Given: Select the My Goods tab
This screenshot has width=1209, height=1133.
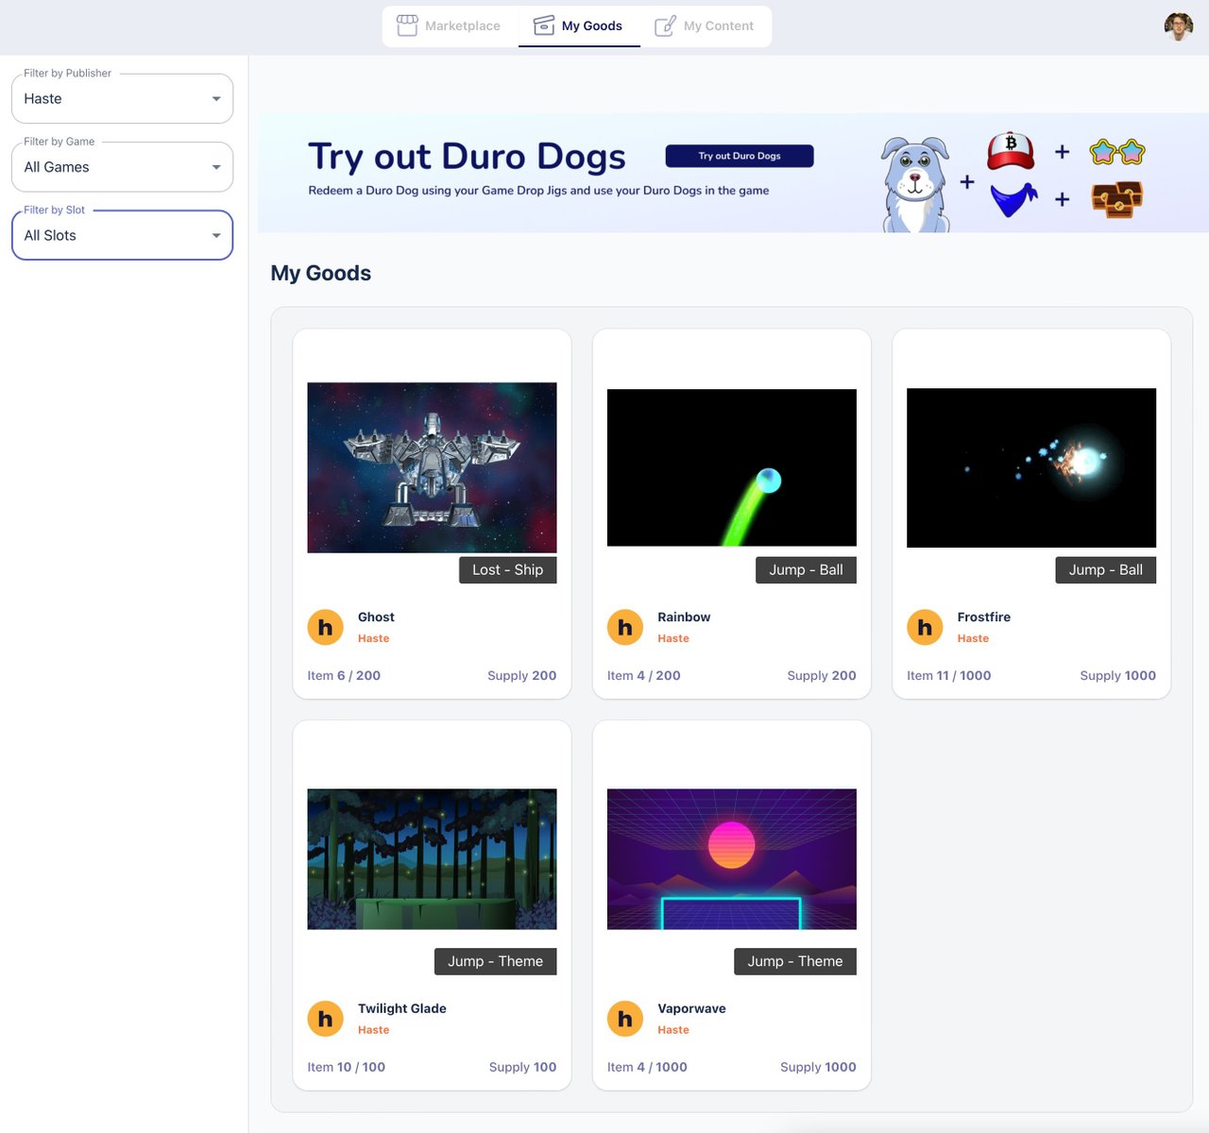Looking at the screenshot, I should click(x=579, y=25).
